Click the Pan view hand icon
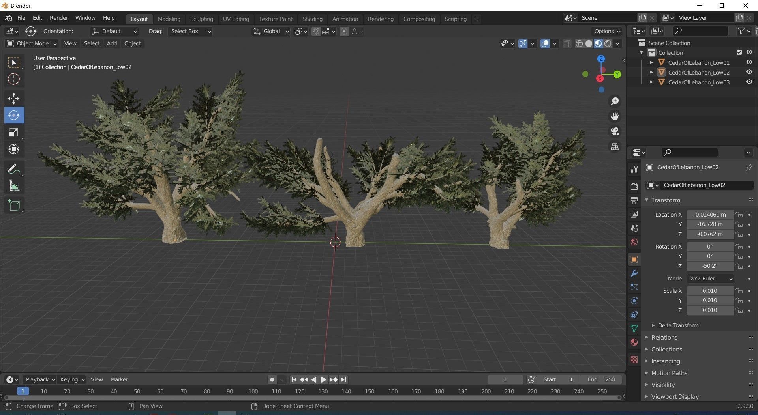The width and height of the screenshot is (758, 415). [615, 116]
